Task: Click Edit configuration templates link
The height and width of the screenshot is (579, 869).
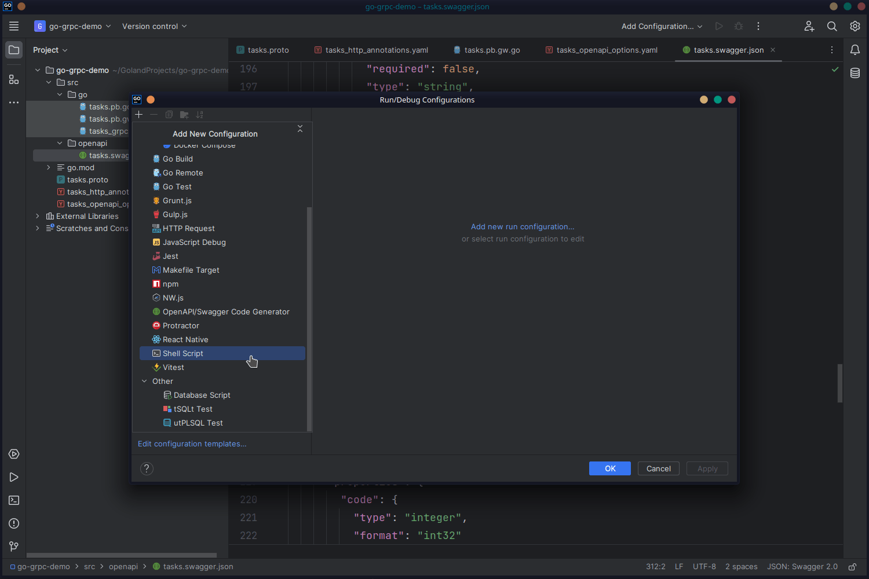Action: [192, 444]
